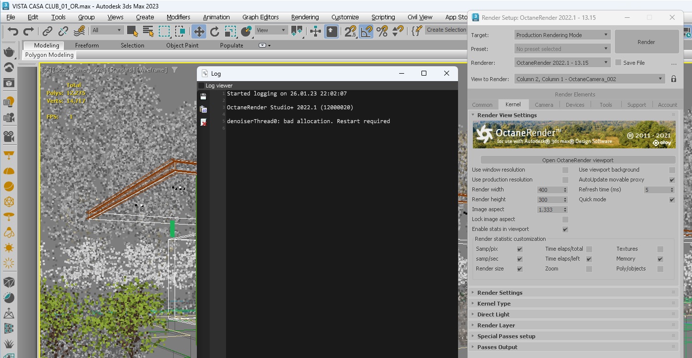Click the Unlink Selection icon
The width and height of the screenshot is (692, 358).
pos(63,31)
